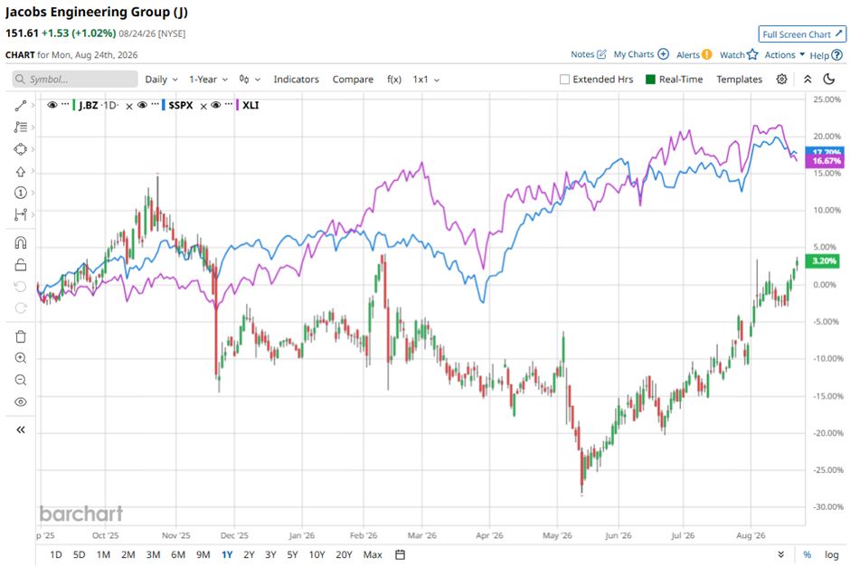Select the measure range tool
This screenshot has width=850, height=567.
[21, 214]
